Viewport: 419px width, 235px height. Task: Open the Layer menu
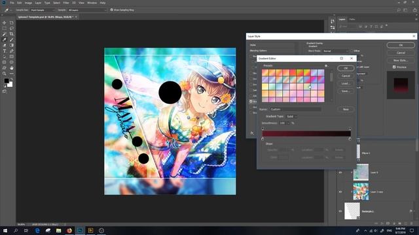38,3
